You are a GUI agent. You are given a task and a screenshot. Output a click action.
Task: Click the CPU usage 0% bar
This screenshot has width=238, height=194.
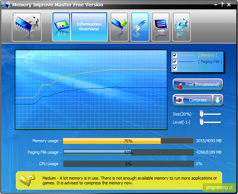coord(128,164)
